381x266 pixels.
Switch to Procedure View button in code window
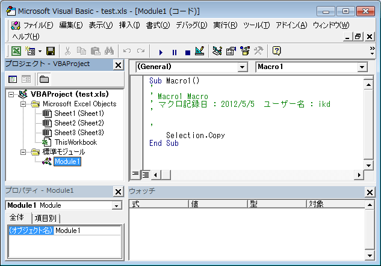point(135,175)
